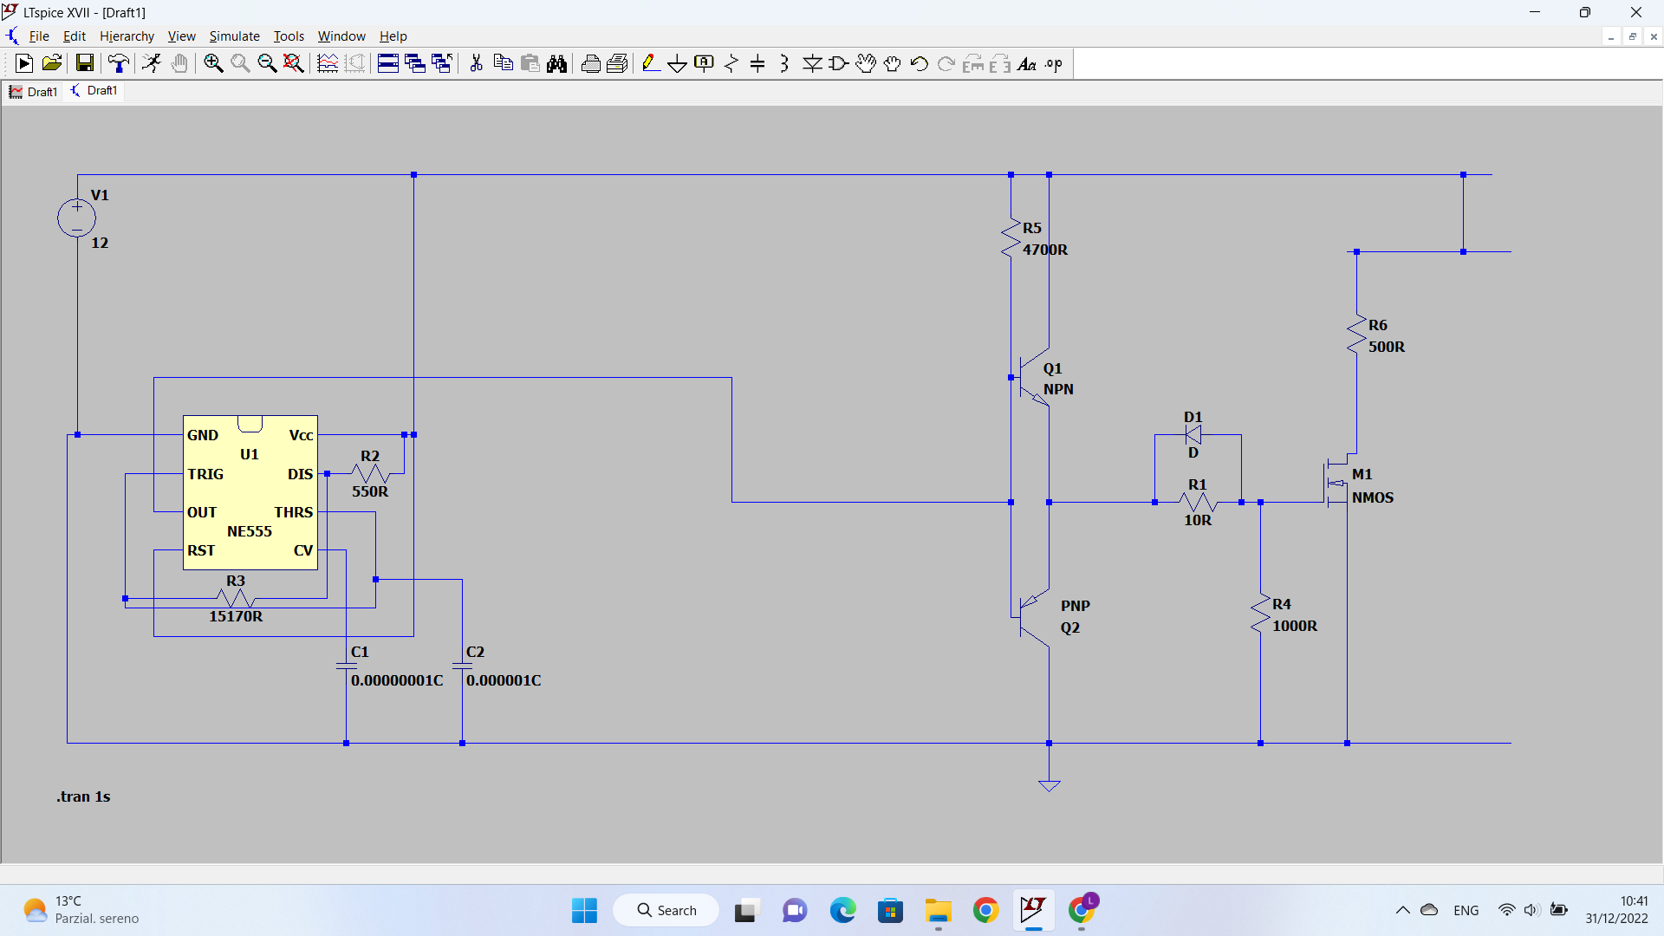Screen dimensions: 1664x936
Task: Click the Windows taskbar Search box
Action: (x=666, y=910)
